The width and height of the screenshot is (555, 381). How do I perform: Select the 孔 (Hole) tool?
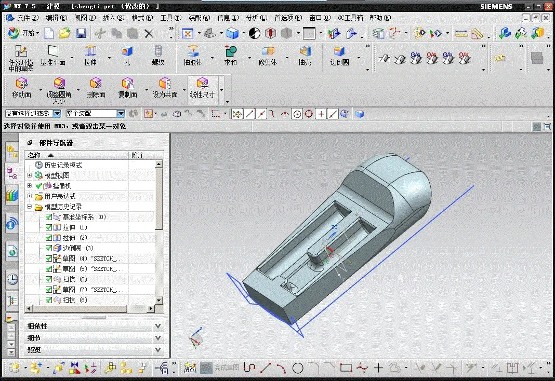click(x=127, y=51)
